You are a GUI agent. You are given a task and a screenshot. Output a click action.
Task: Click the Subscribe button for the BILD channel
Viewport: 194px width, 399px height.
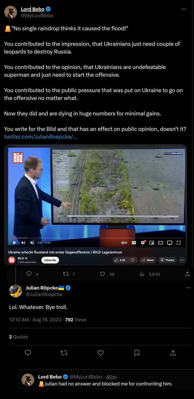point(50,260)
